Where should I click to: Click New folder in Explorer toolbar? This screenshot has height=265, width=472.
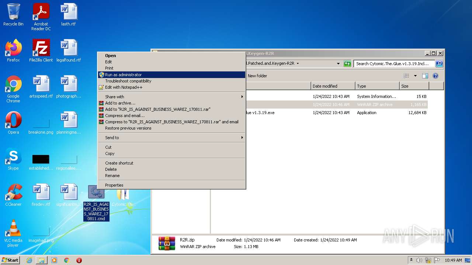click(x=257, y=76)
